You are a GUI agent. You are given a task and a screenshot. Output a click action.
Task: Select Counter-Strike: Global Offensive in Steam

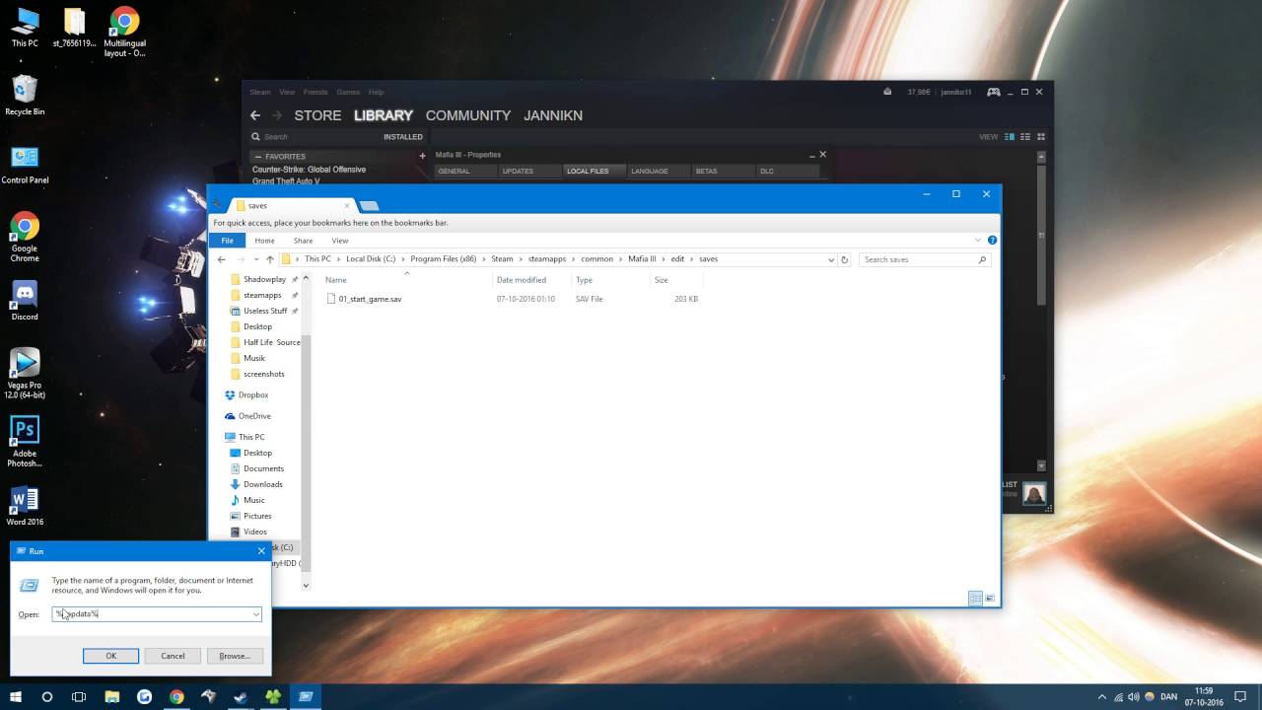[x=309, y=170]
